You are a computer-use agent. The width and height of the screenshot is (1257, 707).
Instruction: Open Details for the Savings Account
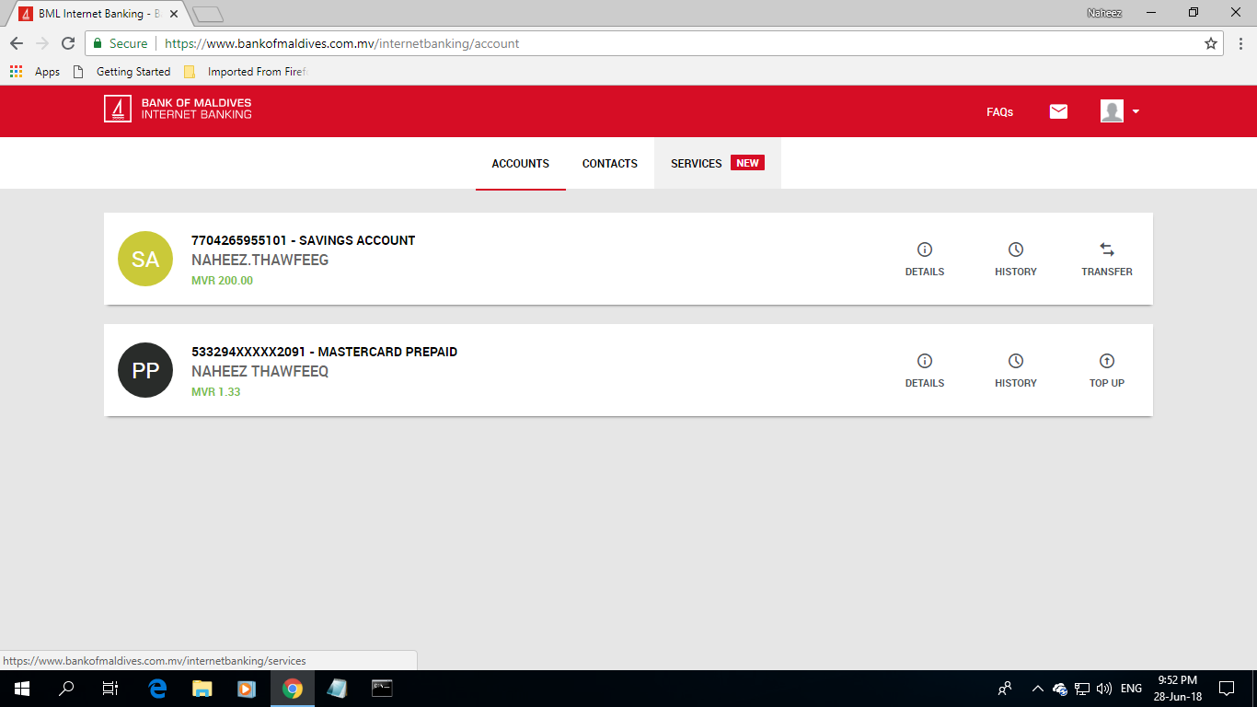(925, 259)
